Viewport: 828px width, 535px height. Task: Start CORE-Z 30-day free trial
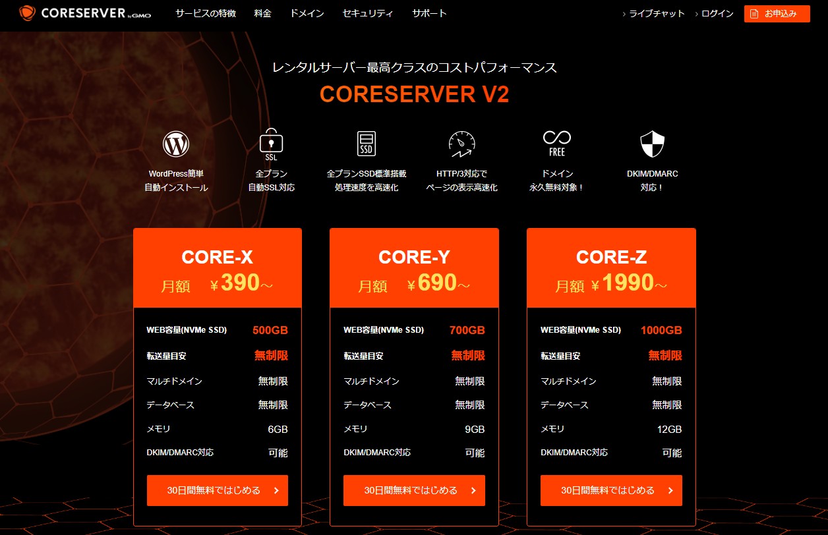(x=611, y=490)
